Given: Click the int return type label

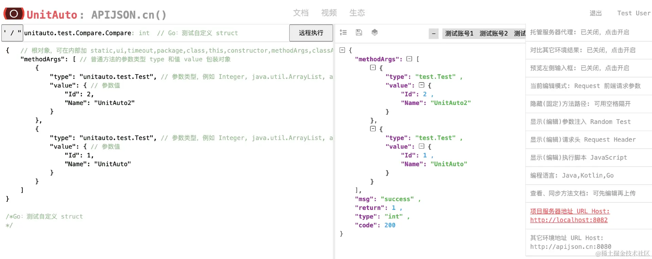Looking at the screenshot, I should [144, 33].
